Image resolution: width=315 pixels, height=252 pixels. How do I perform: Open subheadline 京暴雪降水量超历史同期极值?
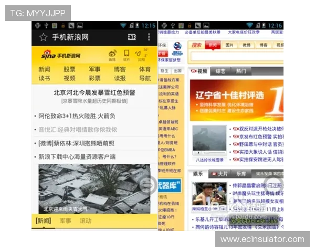[x=94, y=101]
